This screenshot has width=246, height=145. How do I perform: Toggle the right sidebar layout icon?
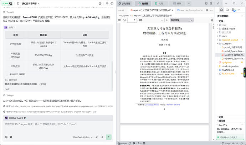pyautogui.click(x=211, y=4)
